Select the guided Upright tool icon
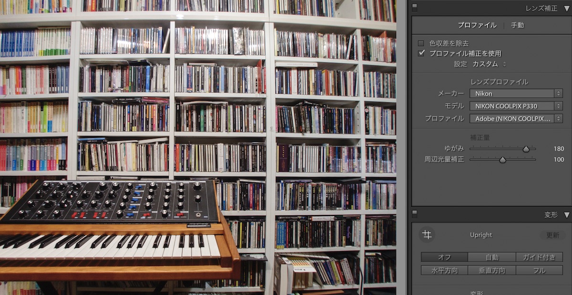Viewport: 572px width, 295px height. click(427, 235)
